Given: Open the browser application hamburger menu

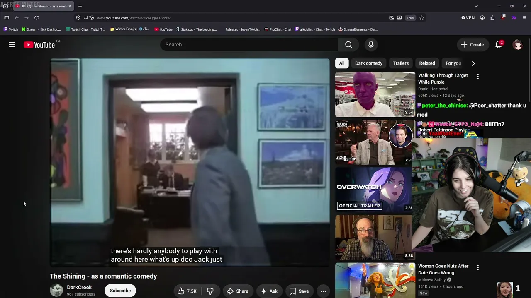Looking at the screenshot, I should pos(524,18).
